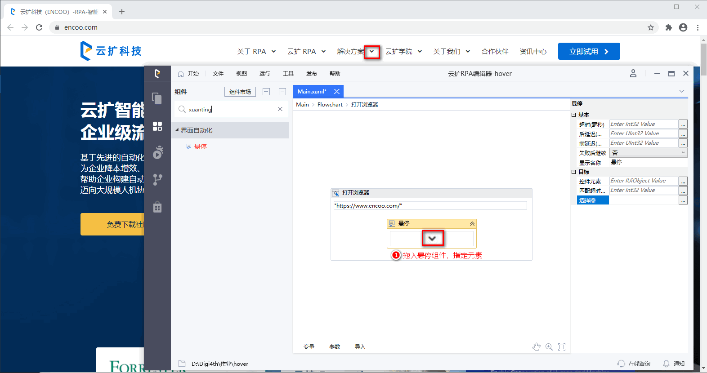Click the Encoo logo in editor sidebar
Image resolution: width=707 pixels, height=373 pixels.
point(157,73)
